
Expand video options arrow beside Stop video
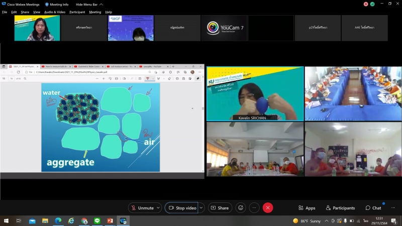click(x=202, y=208)
